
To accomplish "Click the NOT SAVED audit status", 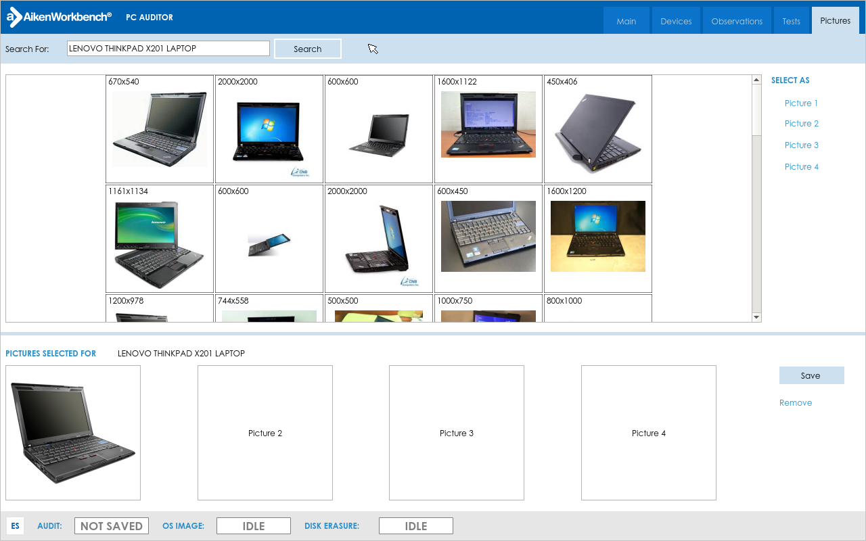I will [112, 525].
